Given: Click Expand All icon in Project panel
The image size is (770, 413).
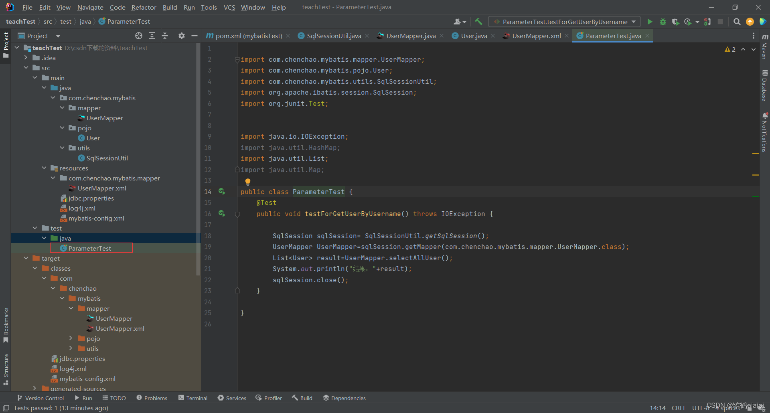Looking at the screenshot, I should pyautogui.click(x=152, y=36).
